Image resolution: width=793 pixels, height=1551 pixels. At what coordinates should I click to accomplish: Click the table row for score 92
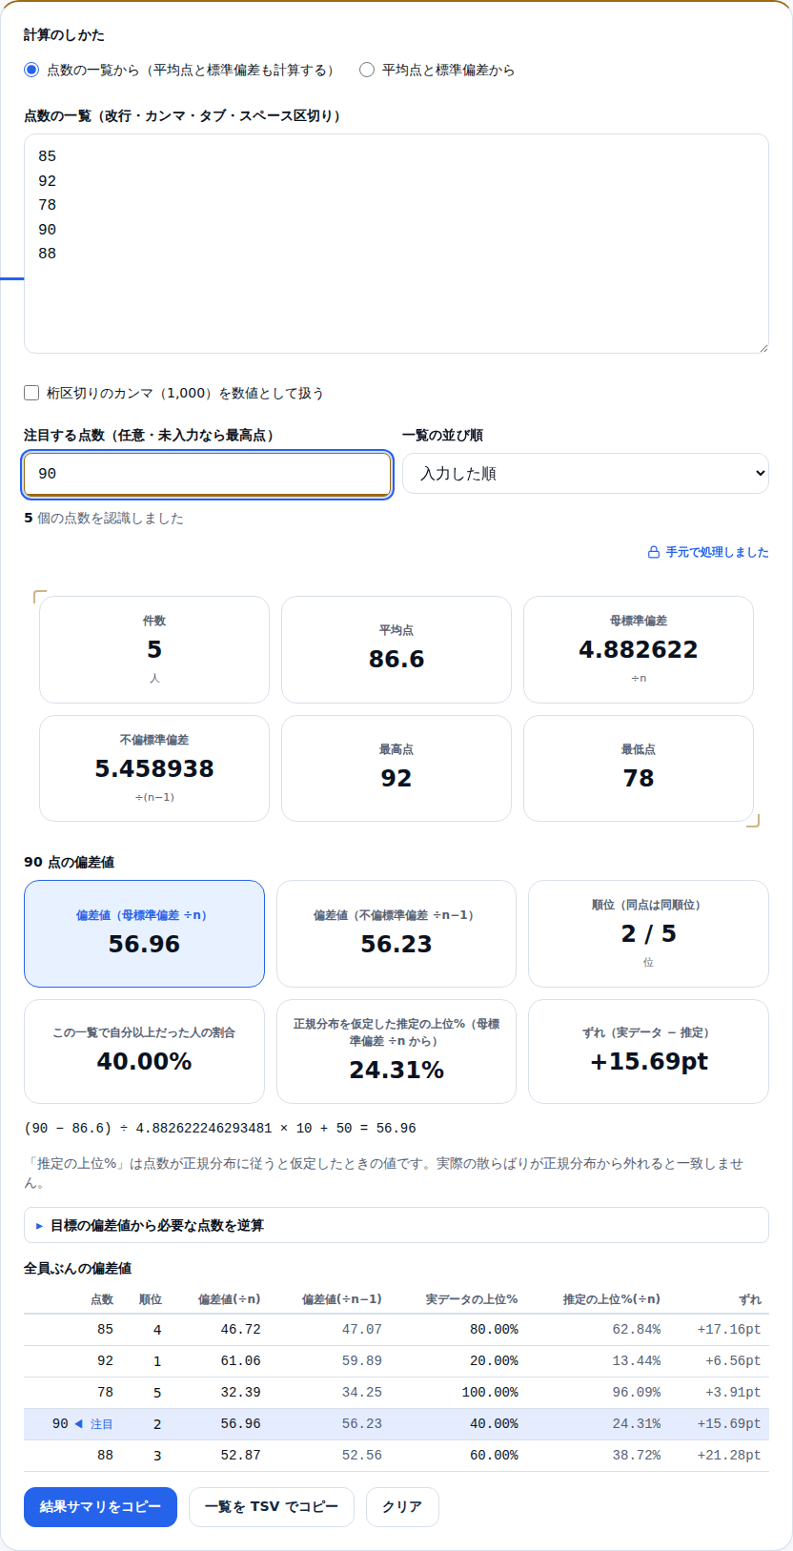396,1361
